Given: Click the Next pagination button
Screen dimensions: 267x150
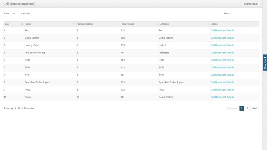Looking at the screenshot, I should [254, 108].
